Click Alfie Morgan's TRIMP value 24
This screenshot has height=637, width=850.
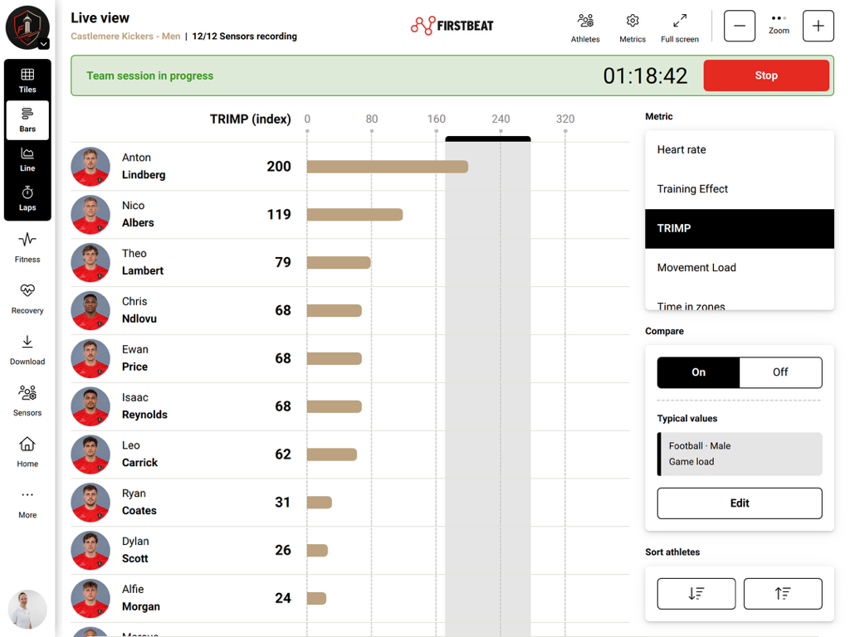click(283, 598)
